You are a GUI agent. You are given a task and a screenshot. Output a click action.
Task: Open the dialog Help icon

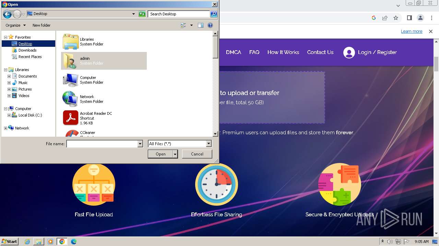210,25
